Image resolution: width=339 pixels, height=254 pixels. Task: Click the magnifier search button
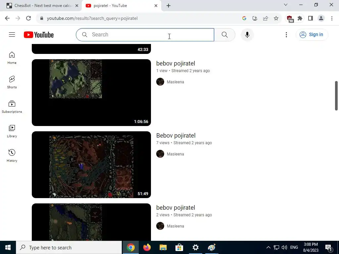tap(225, 34)
